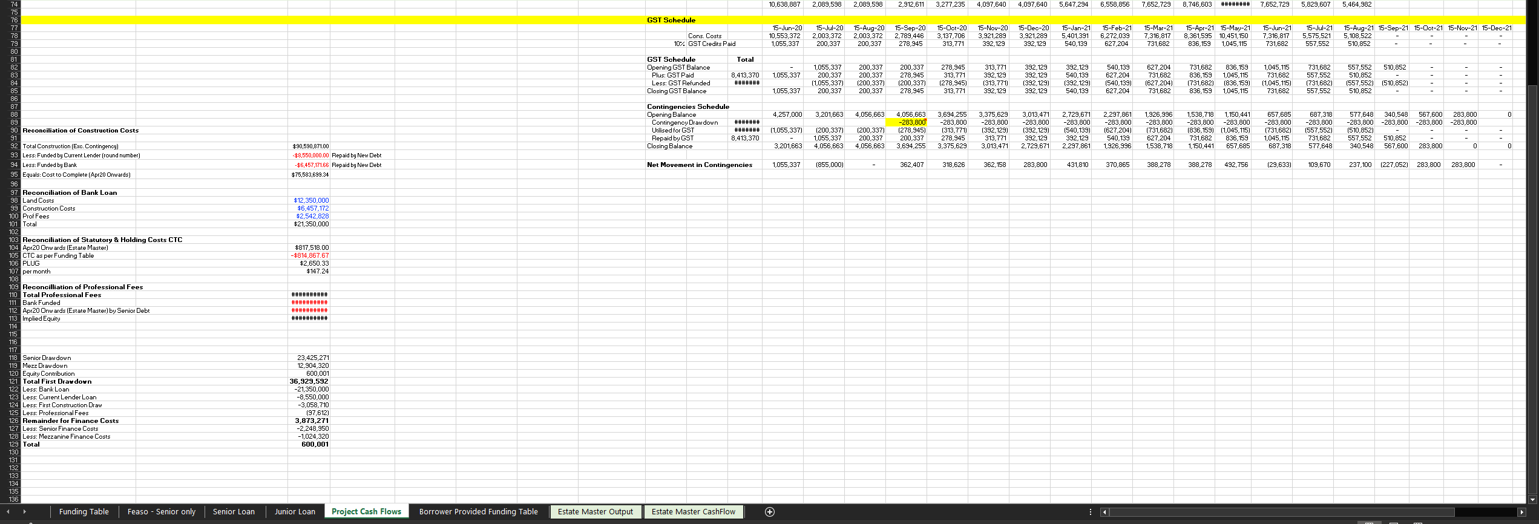Select the Reconciliation of Construction Costs heading

point(80,130)
